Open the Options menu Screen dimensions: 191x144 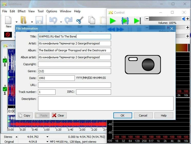coord(52,11)
